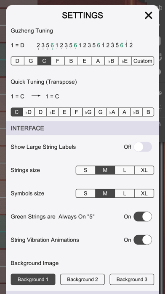165x294 pixels.
Task: Close the Settings panel with X
Action: (149, 15)
